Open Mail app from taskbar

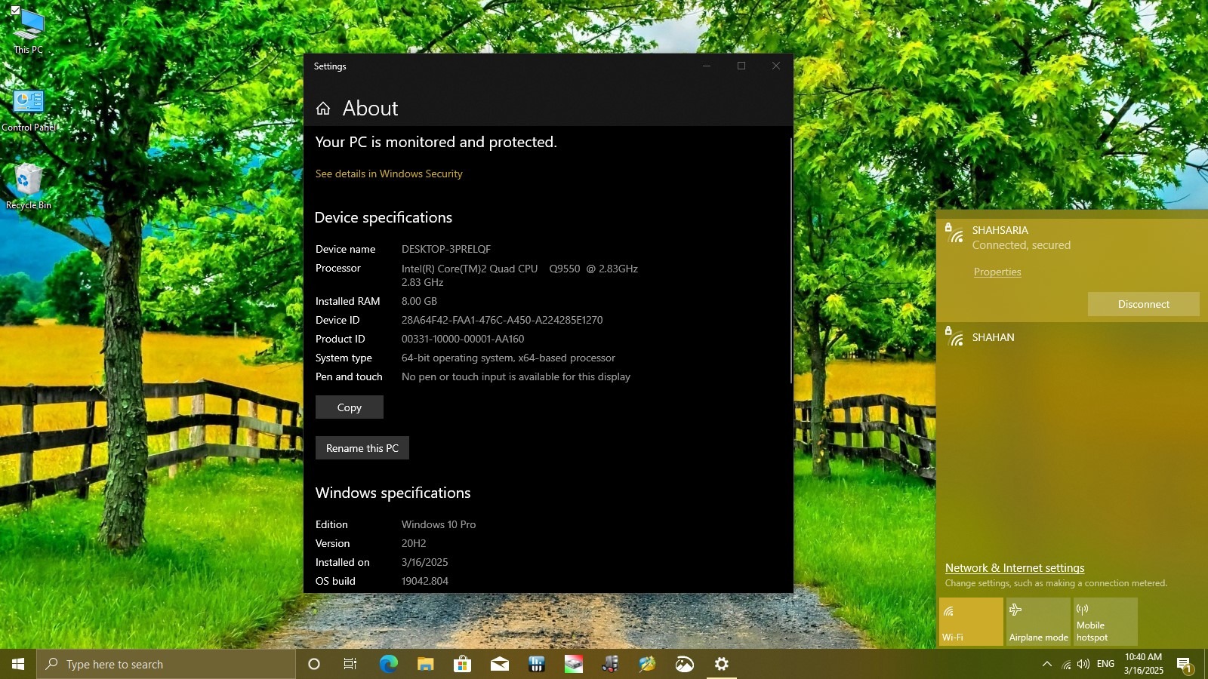coord(500,664)
